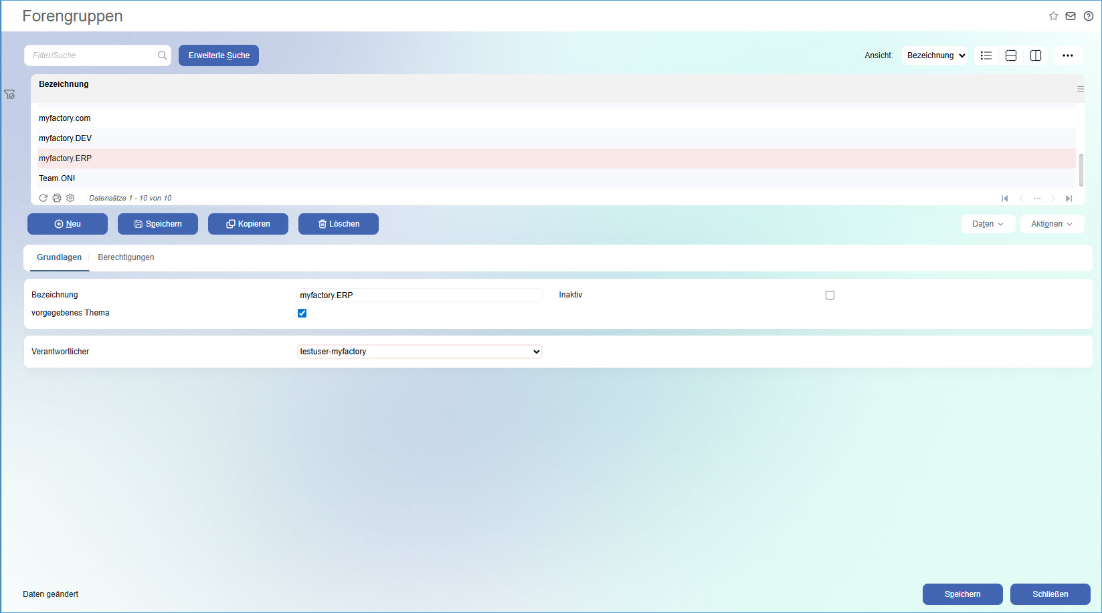Click the Erweiterte Suche button

pos(219,55)
